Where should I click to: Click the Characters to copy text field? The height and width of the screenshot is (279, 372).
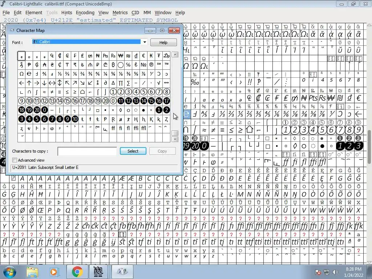[87, 151]
